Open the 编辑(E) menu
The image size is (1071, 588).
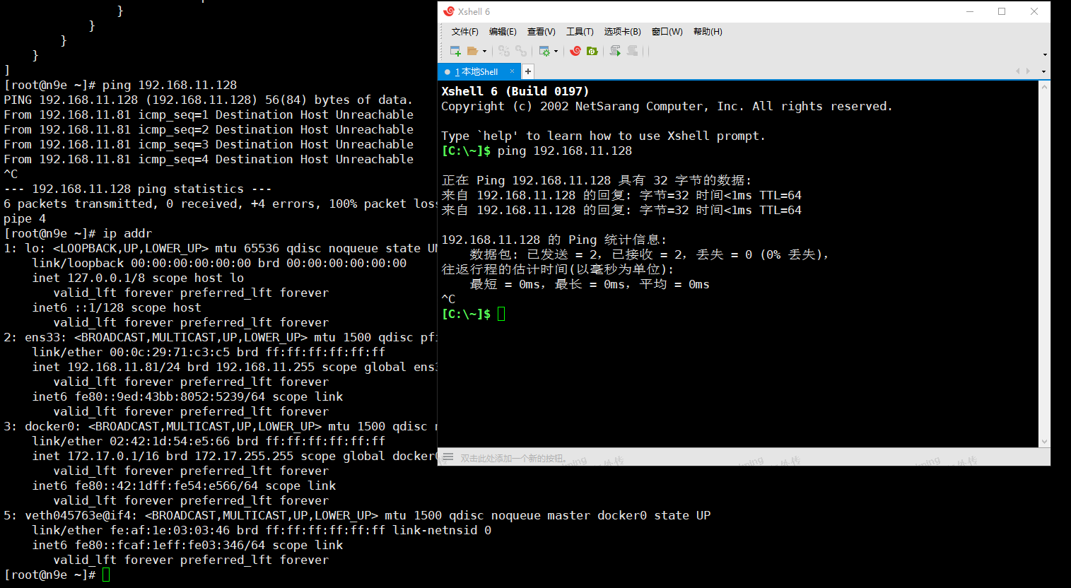coord(503,32)
